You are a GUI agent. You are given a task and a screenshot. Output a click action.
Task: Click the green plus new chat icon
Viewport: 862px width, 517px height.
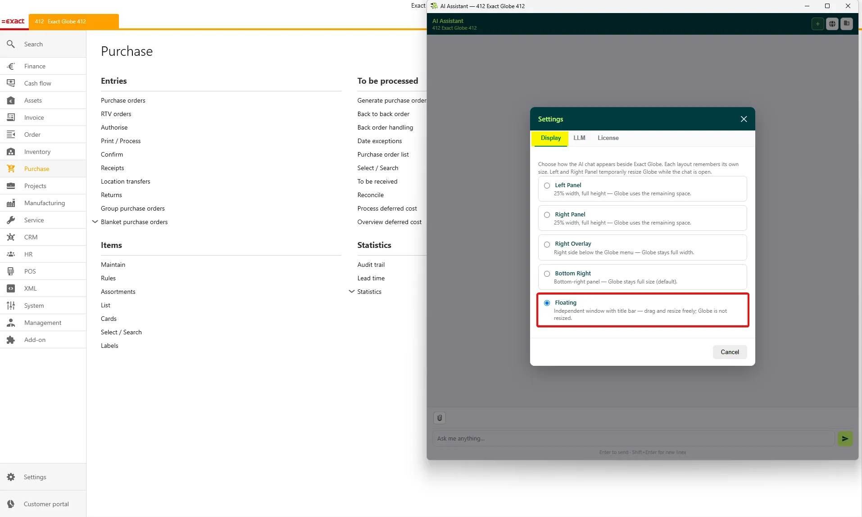(817, 24)
